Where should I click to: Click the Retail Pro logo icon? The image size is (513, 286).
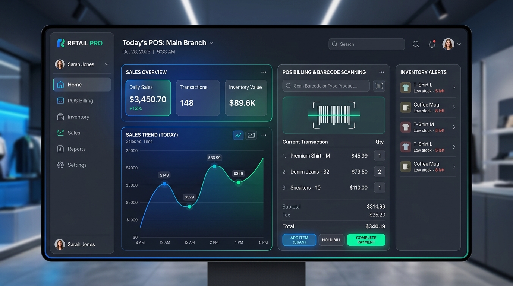[x=61, y=43]
